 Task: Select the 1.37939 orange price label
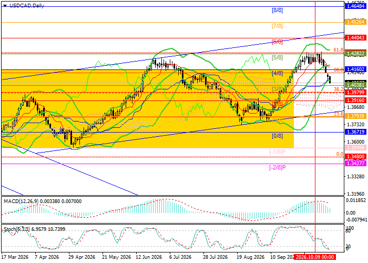pos(355,116)
